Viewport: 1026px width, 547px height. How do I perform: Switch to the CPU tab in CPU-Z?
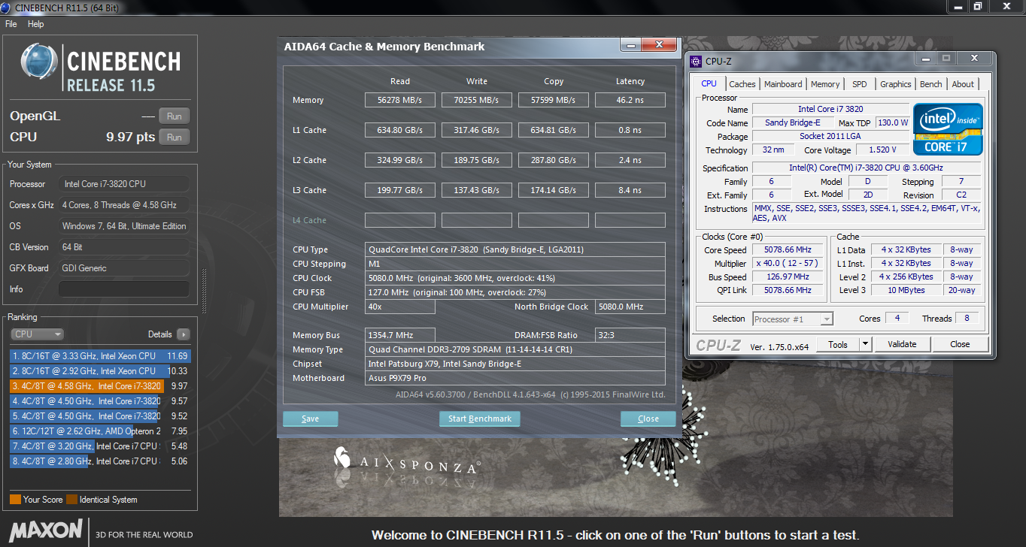[709, 83]
